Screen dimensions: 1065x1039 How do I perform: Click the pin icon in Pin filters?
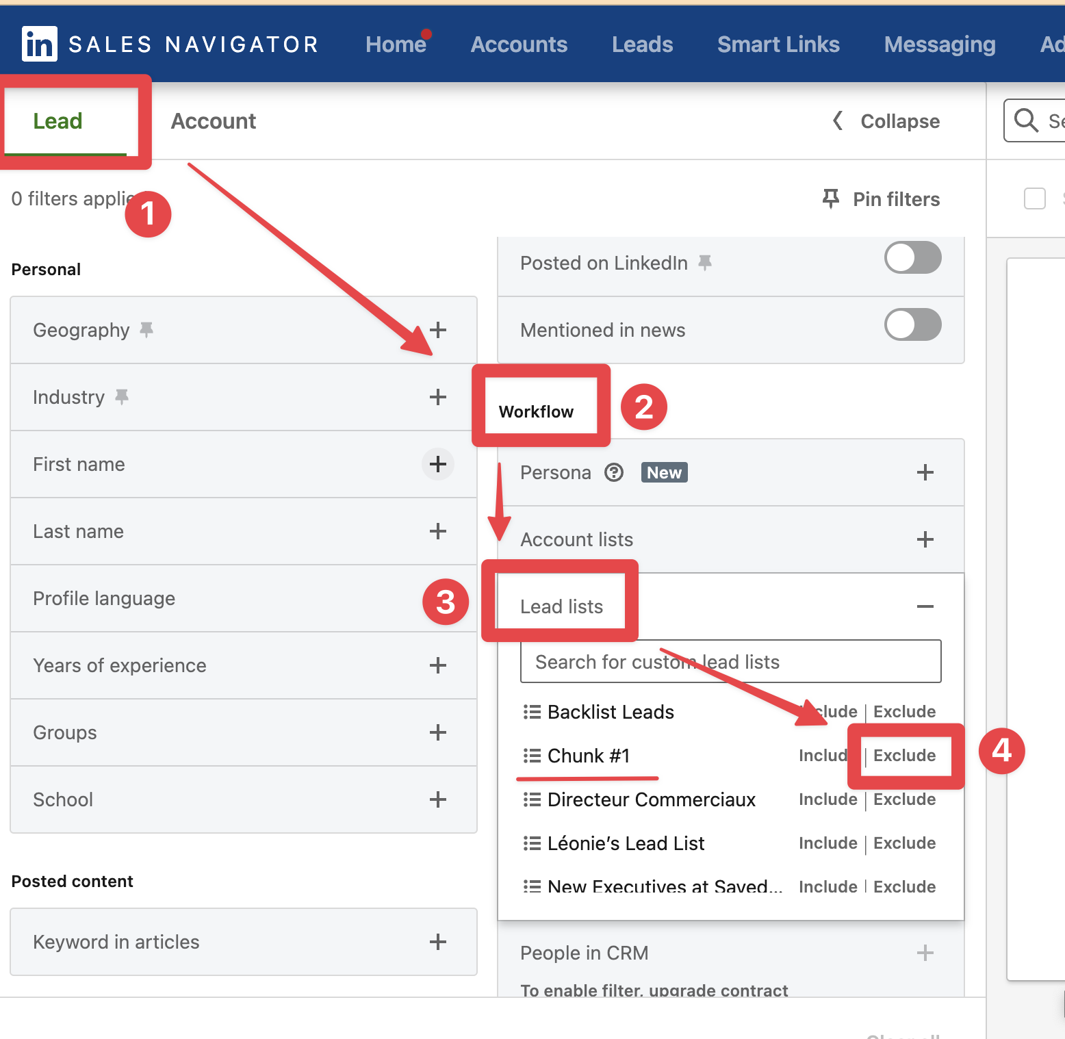pyautogui.click(x=830, y=198)
